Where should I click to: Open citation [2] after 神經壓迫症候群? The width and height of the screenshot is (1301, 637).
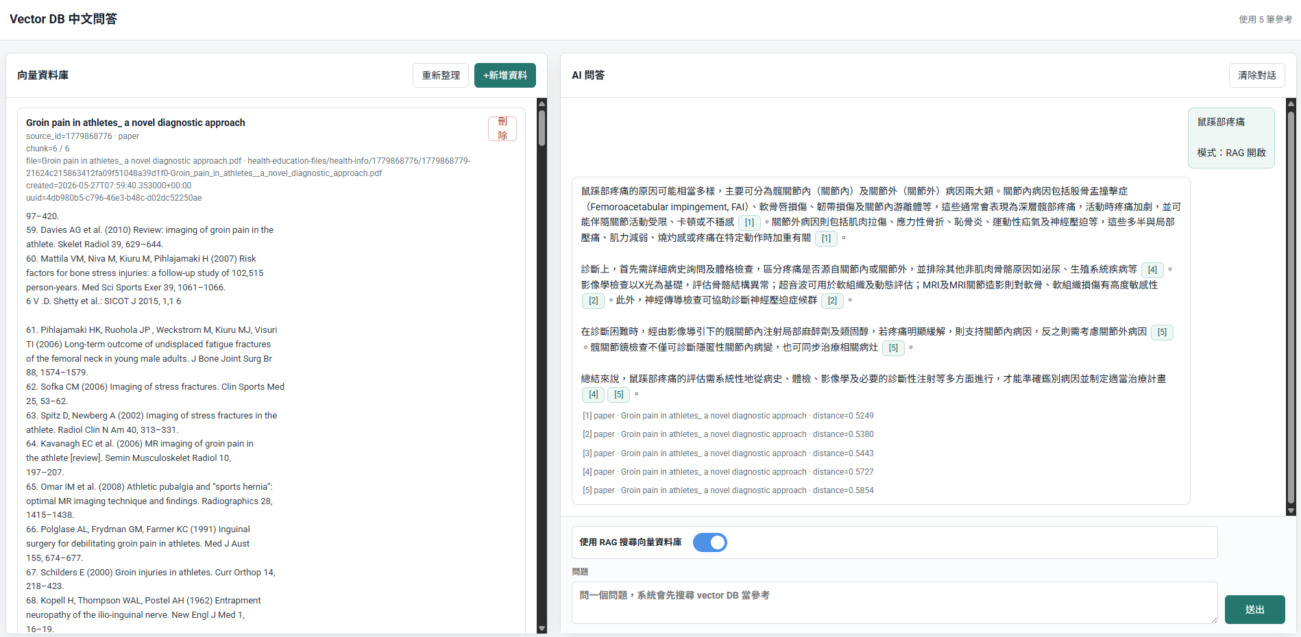(x=832, y=301)
